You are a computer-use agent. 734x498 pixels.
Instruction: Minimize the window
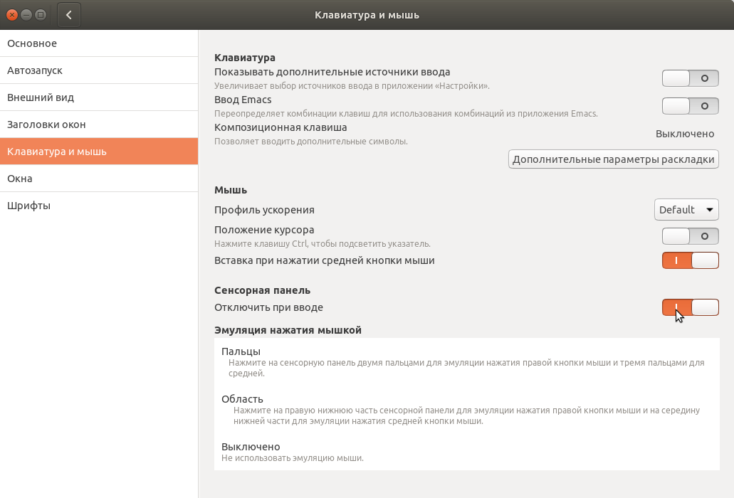click(26, 14)
